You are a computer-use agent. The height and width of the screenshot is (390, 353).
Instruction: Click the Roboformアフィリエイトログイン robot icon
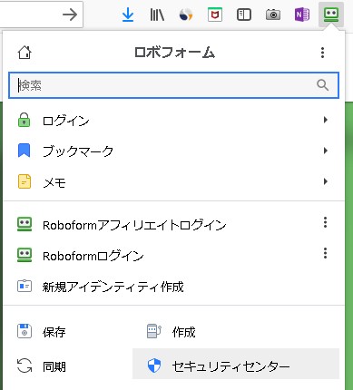tap(25, 224)
